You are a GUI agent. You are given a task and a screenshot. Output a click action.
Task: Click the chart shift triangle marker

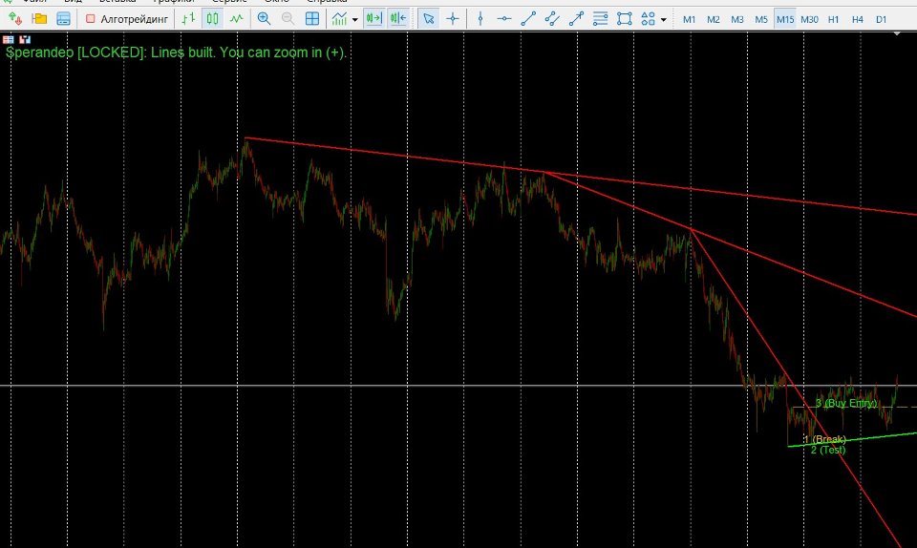pyautogui.click(x=897, y=33)
